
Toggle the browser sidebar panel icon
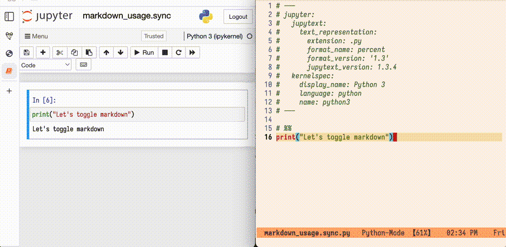point(9,17)
